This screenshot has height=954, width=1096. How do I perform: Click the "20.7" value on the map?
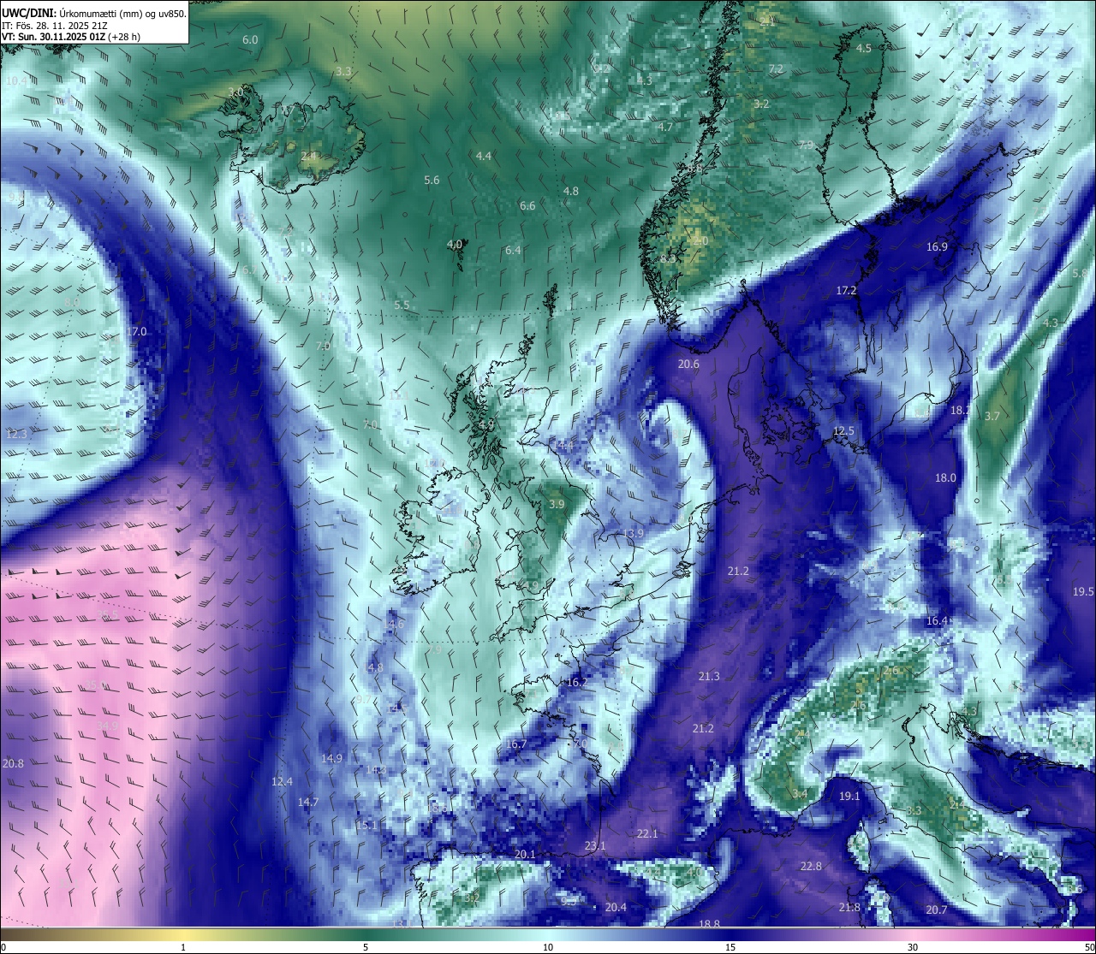click(x=937, y=910)
